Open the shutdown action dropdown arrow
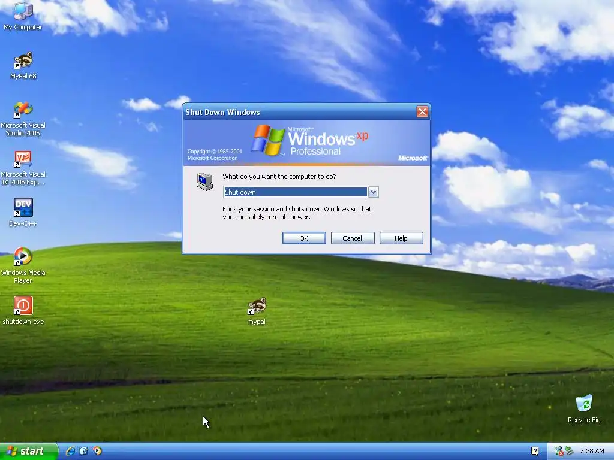The height and width of the screenshot is (460, 614). pyautogui.click(x=373, y=192)
